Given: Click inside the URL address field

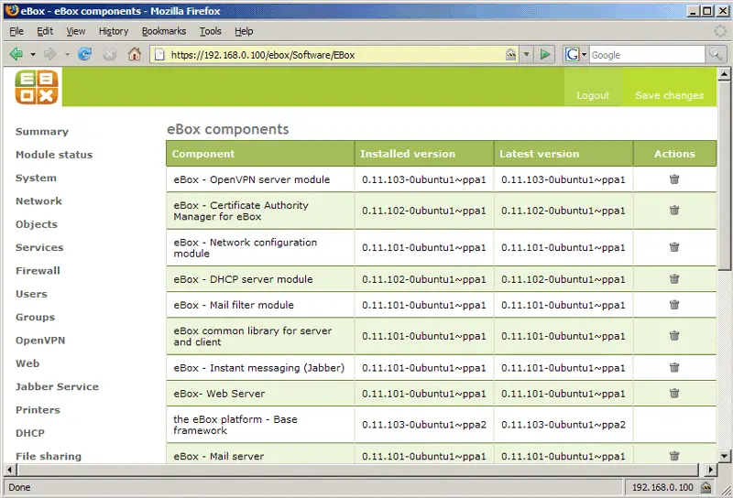Looking at the screenshot, I should pyautogui.click(x=330, y=55).
